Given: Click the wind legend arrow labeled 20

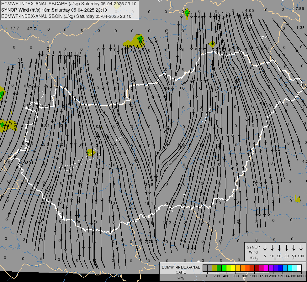Looking at the screenshot, I should pos(279,248).
